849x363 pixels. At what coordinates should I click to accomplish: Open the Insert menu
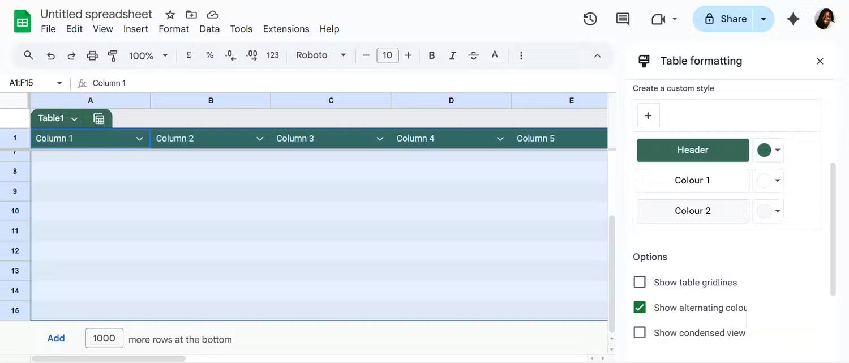click(x=136, y=29)
